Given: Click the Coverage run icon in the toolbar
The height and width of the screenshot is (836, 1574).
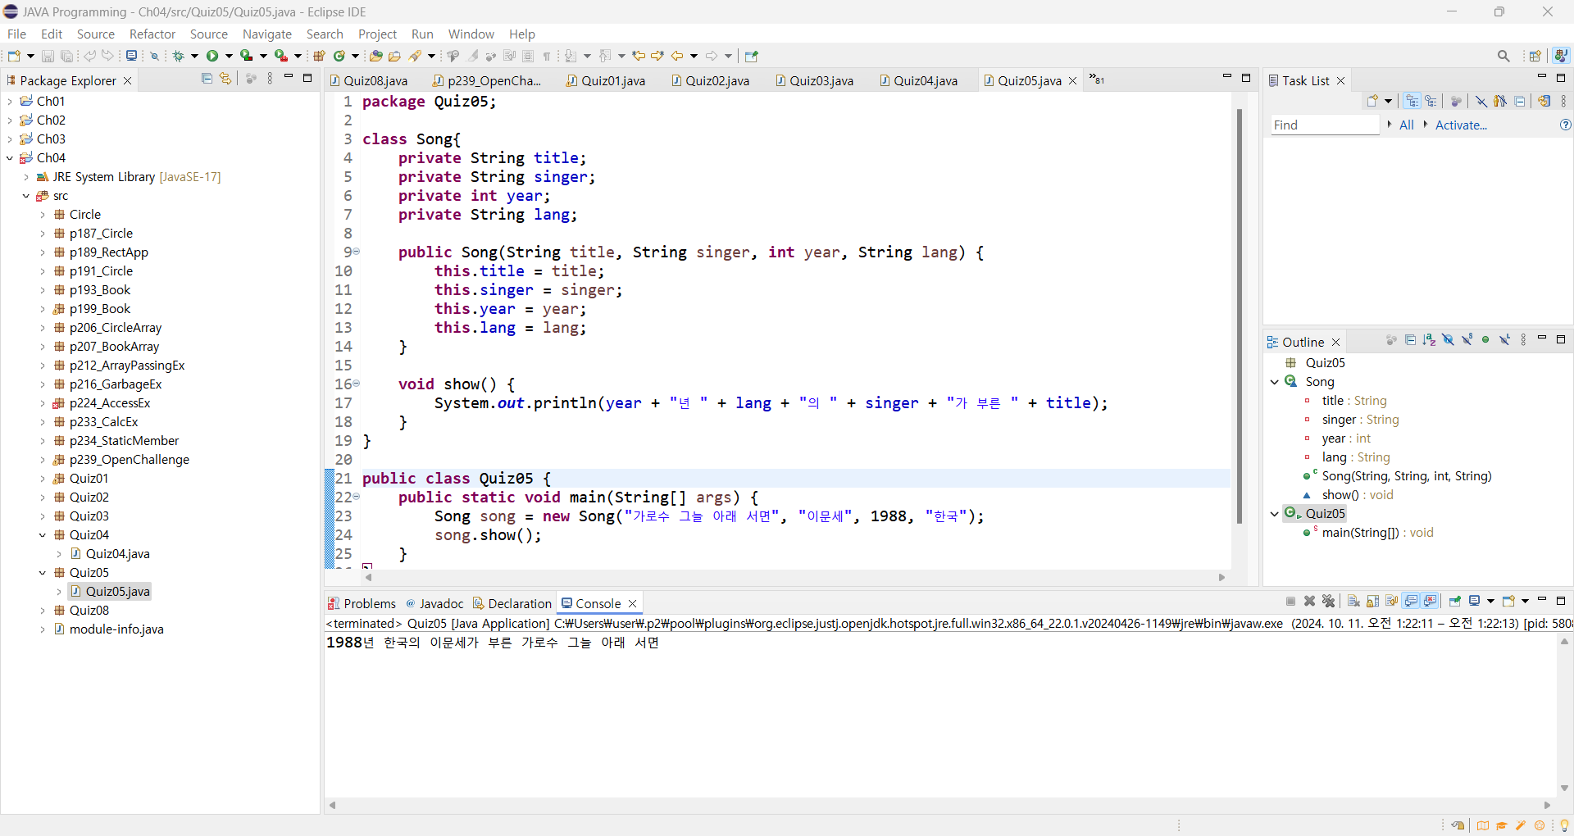Looking at the screenshot, I should coord(246,56).
